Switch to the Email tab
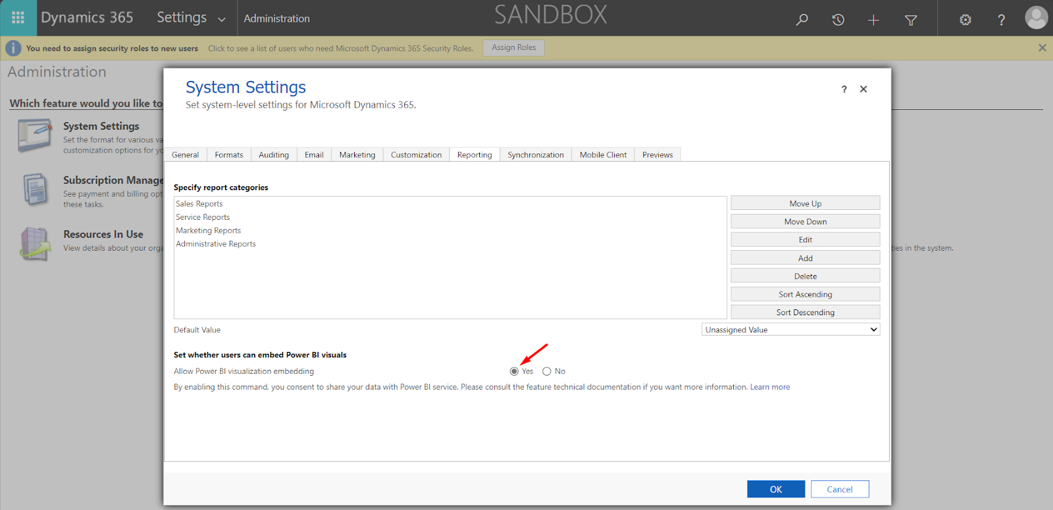Screen dimensions: 1053x510 click(314, 155)
